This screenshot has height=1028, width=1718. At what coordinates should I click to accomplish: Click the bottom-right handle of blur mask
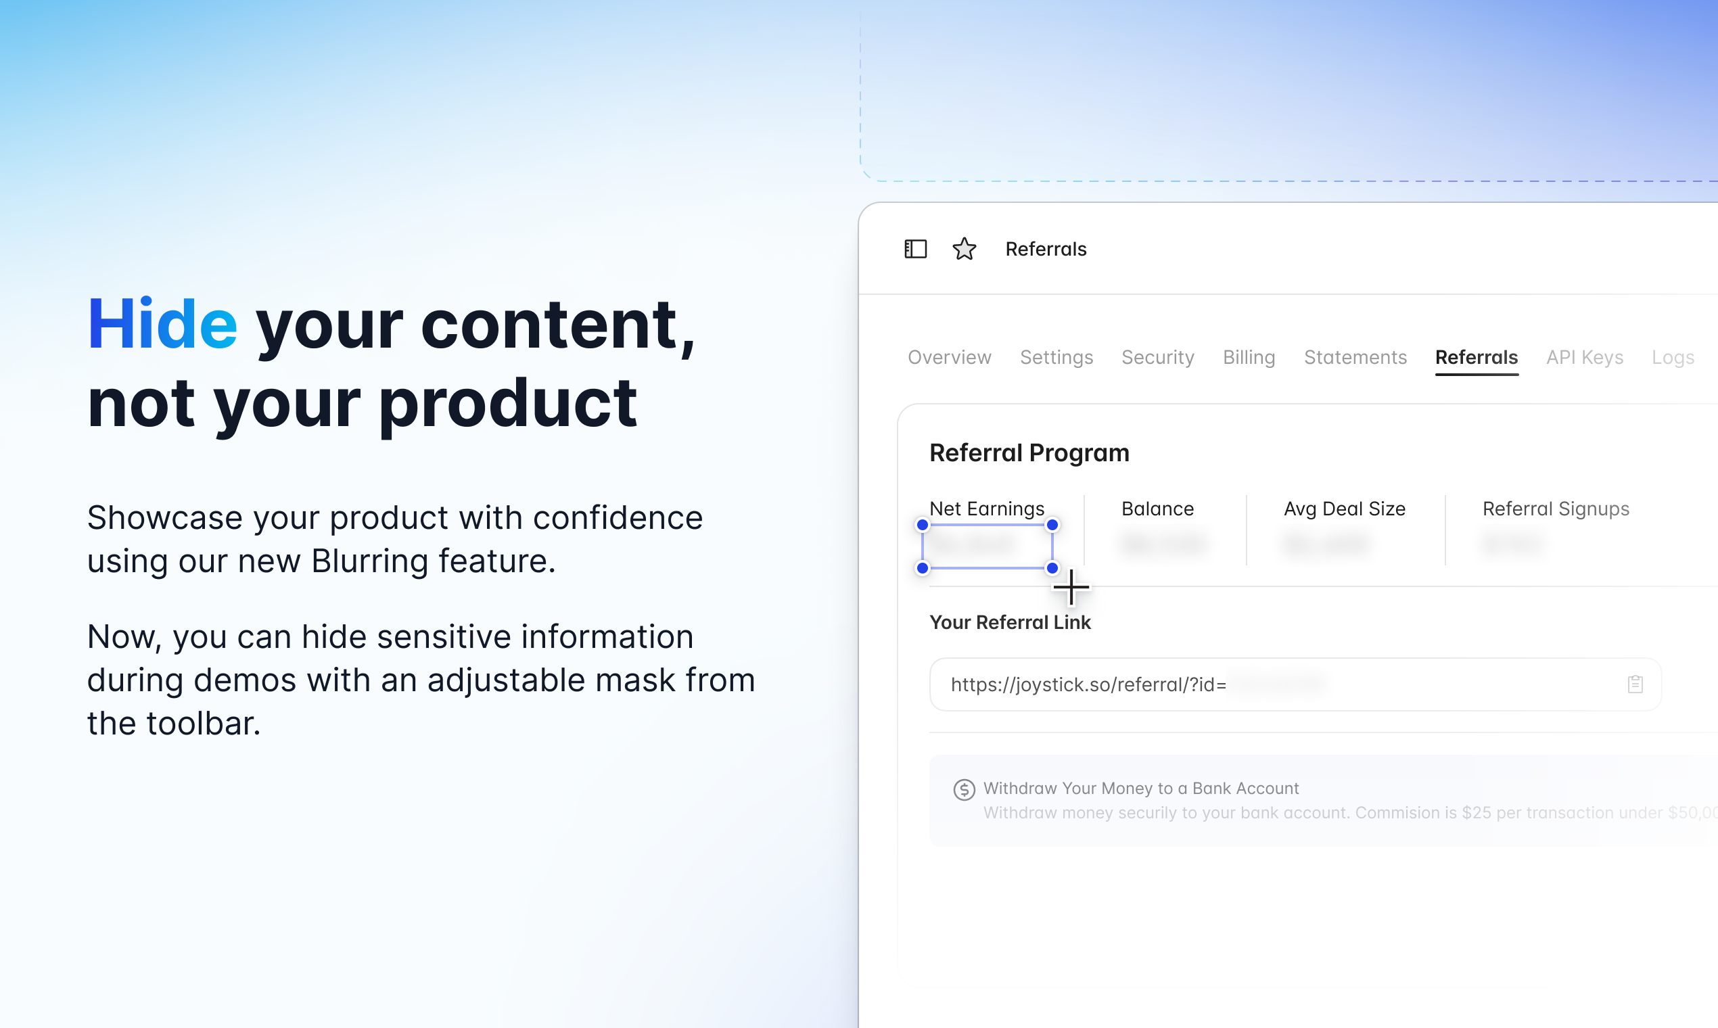(x=1052, y=567)
